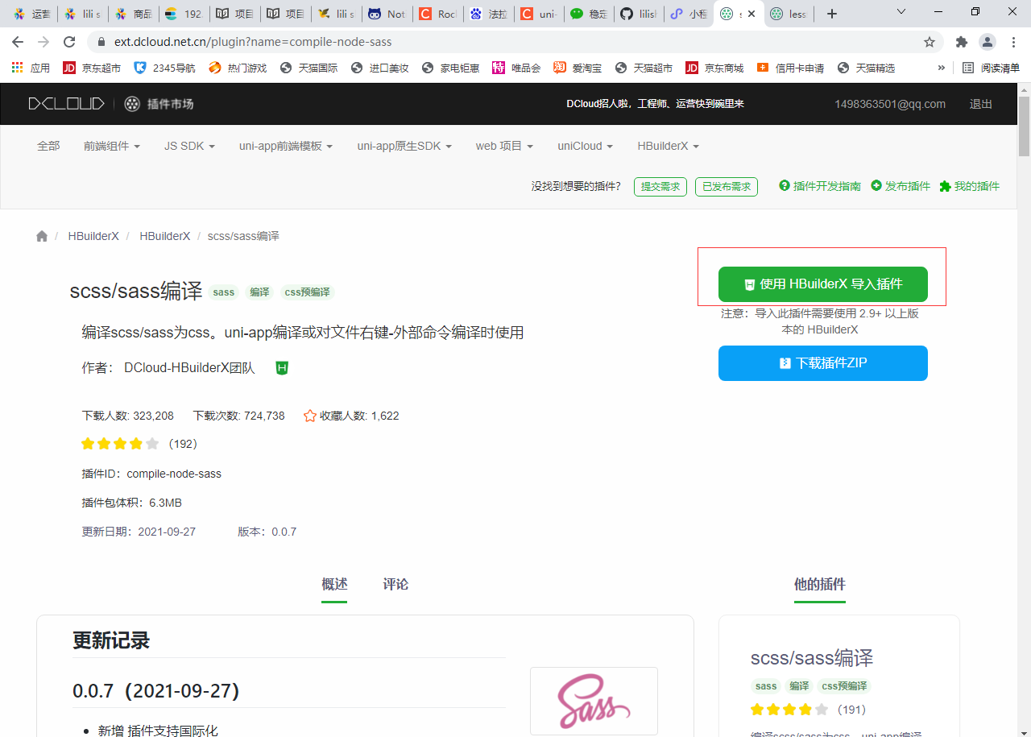The height and width of the screenshot is (737, 1031).
Task: Click the first HBuilderX breadcrumb link
Action: pos(93,236)
